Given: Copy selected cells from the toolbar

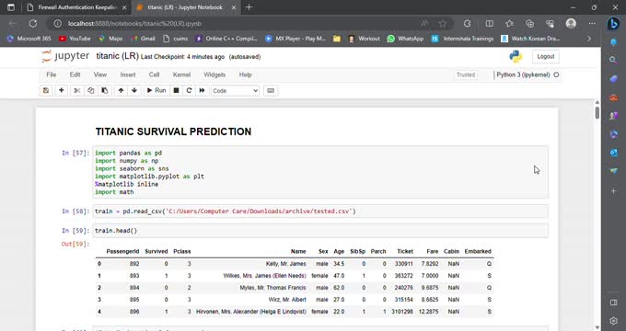Looking at the screenshot, I should click(90, 90).
